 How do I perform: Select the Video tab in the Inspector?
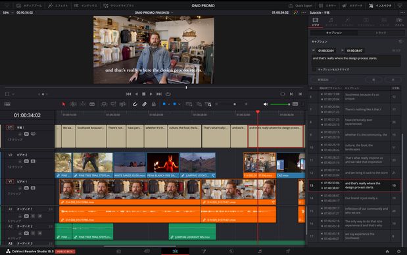(316, 22)
